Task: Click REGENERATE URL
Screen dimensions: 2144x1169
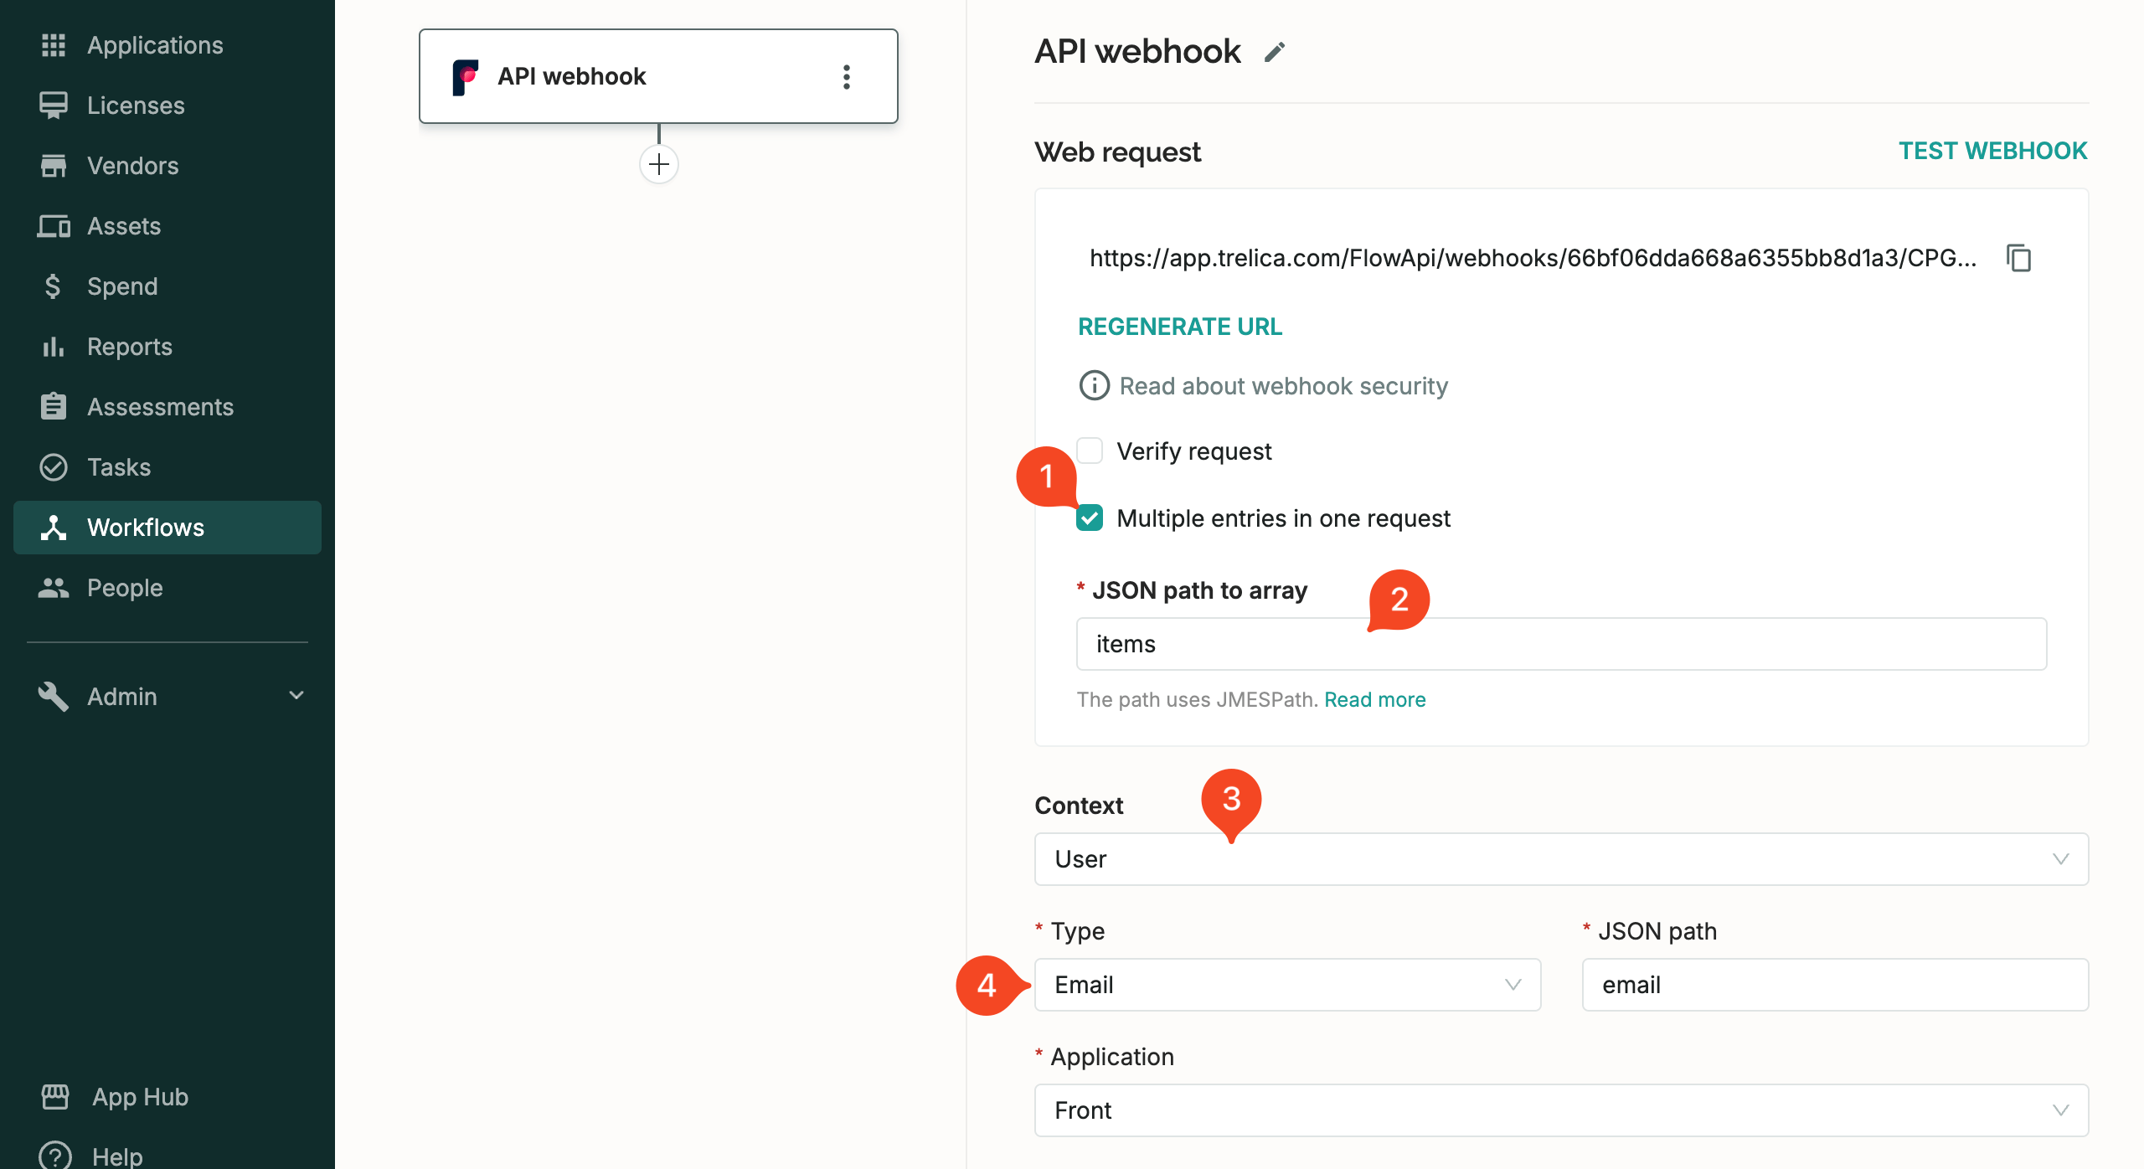Action: [1180, 327]
